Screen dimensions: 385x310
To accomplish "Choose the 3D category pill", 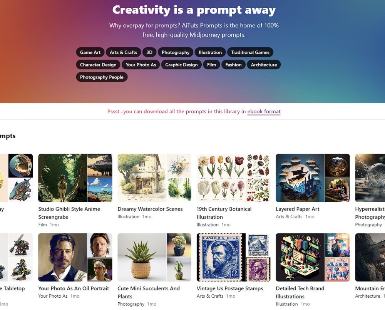I will point(149,52).
